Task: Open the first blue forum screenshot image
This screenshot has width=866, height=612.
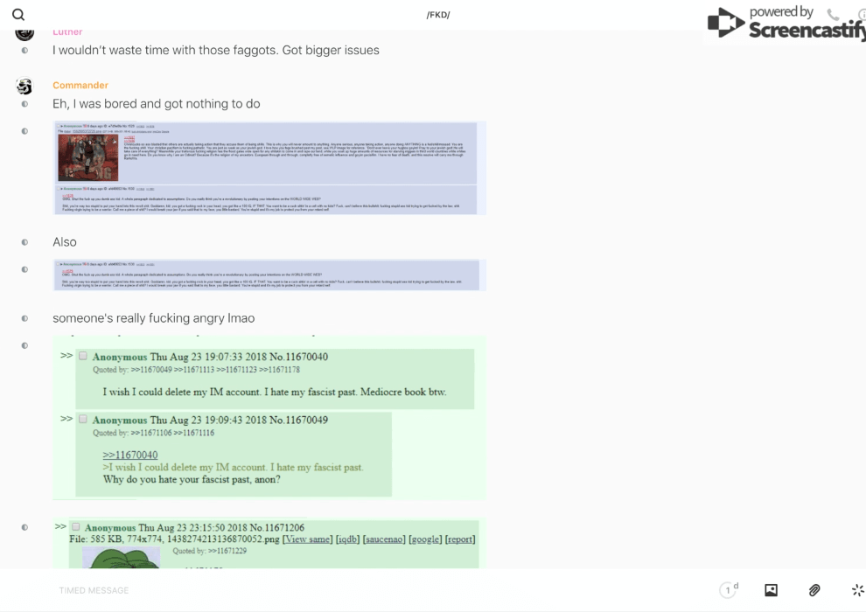Action: pos(269,168)
